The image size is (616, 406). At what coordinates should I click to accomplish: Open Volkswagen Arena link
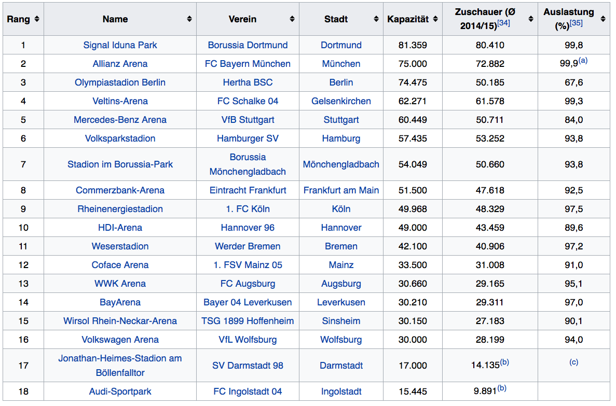(120, 339)
